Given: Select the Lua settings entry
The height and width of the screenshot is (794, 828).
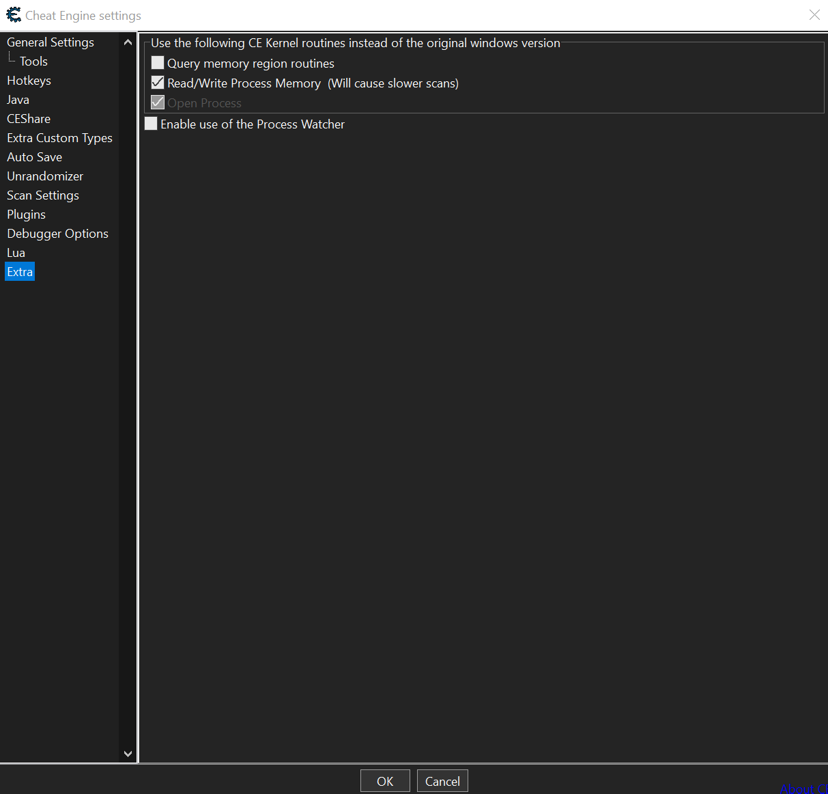Looking at the screenshot, I should (16, 253).
